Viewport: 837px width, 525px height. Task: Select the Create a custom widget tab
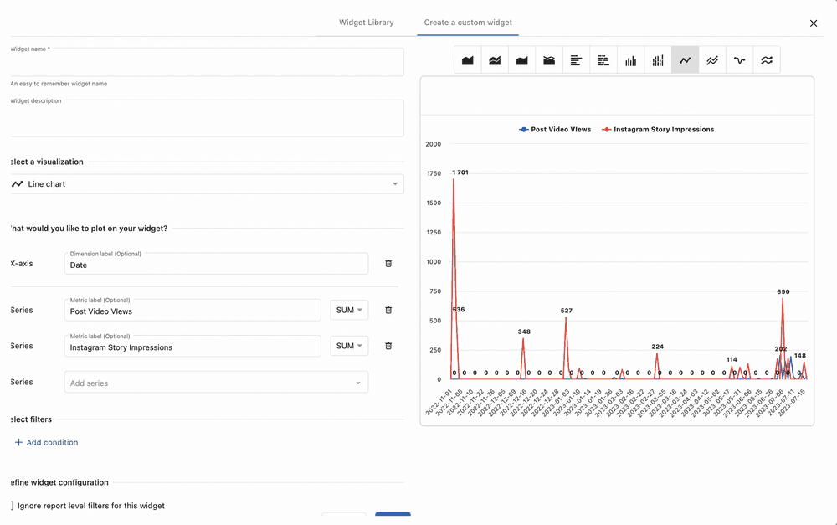(x=468, y=23)
